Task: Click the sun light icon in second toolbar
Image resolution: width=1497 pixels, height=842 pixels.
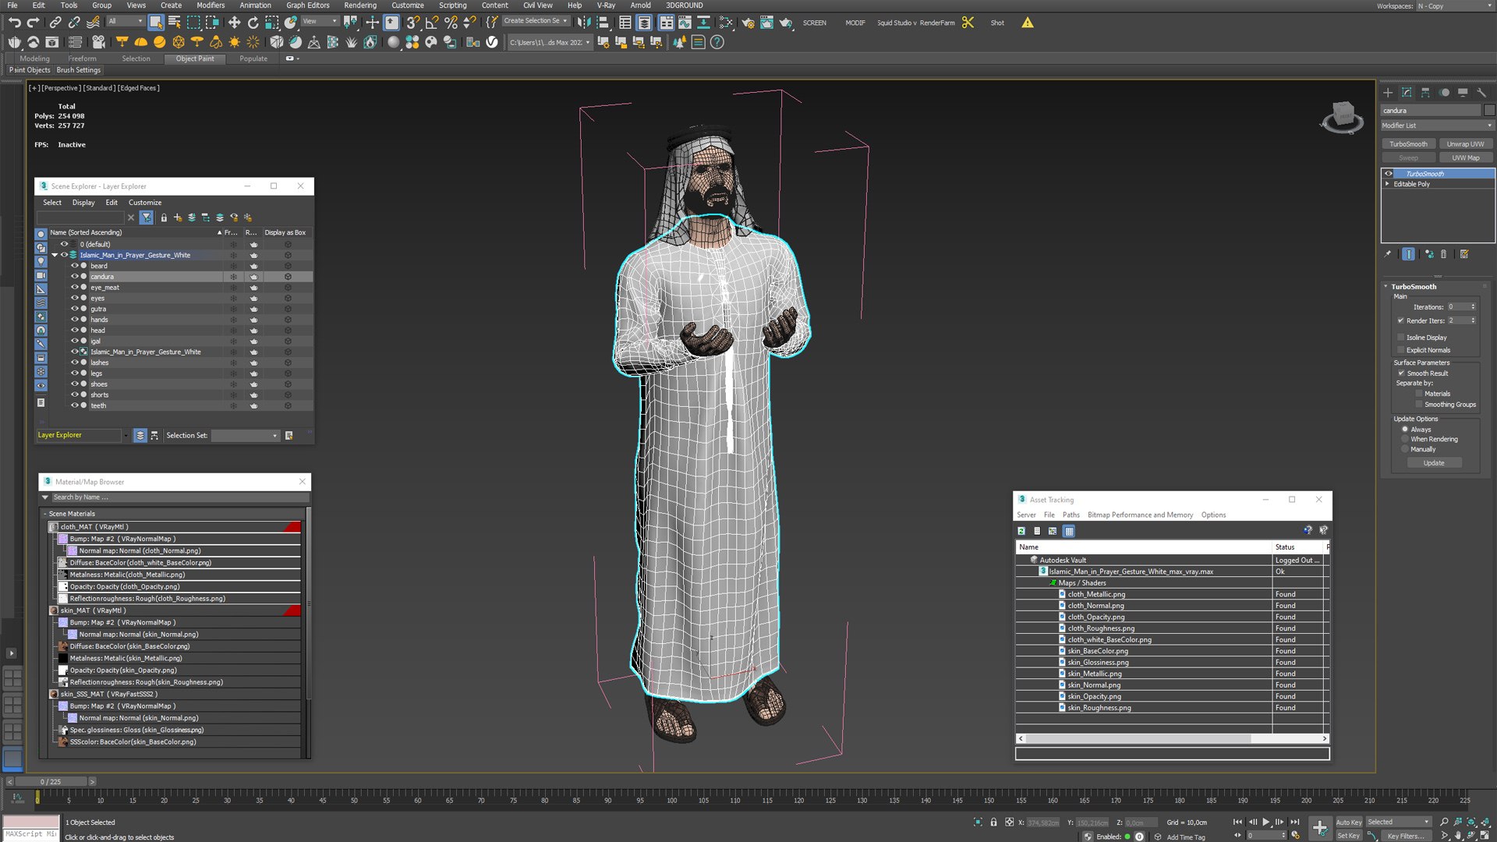Action: [x=234, y=42]
